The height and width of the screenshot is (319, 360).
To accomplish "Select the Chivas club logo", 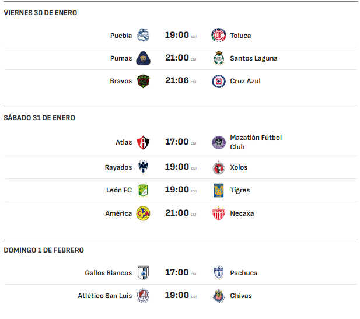I will [x=218, y=296].
